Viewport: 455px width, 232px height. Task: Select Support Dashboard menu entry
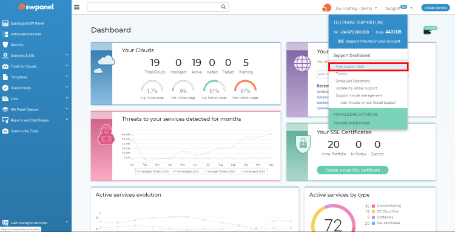click(x=352, y=55)
